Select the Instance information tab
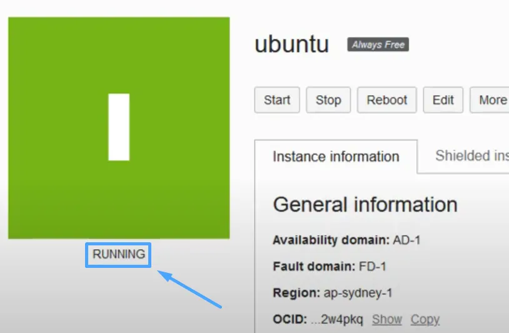This screenshot has height=333, width=509. click(x=336, y=156)
